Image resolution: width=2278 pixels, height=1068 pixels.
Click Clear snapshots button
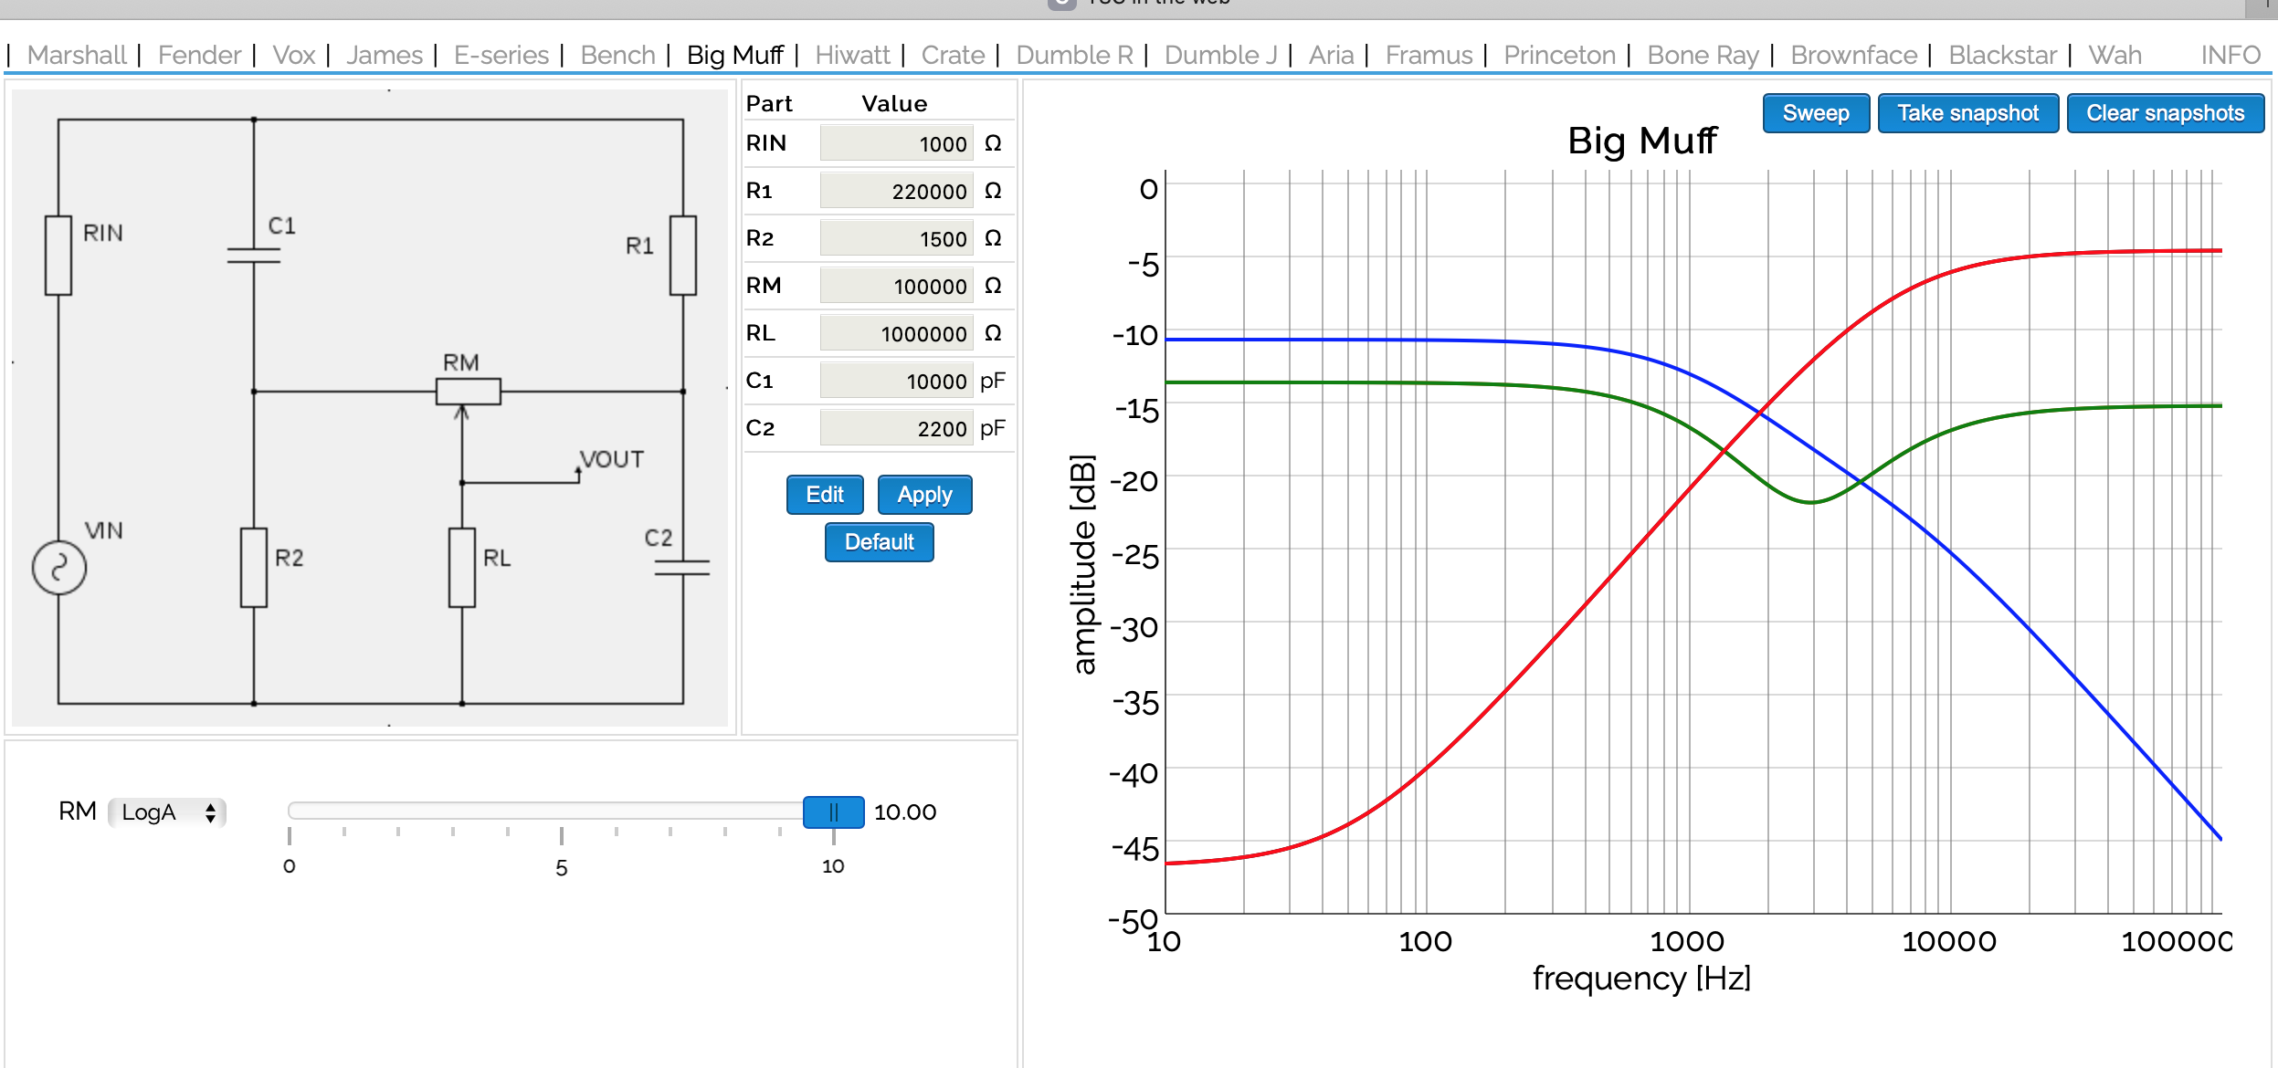(x=2165, y=113)
